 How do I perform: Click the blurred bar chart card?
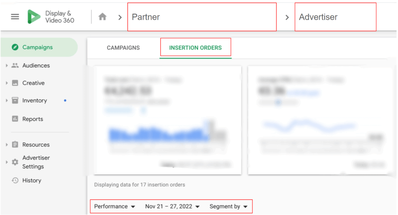coord(168,120)
